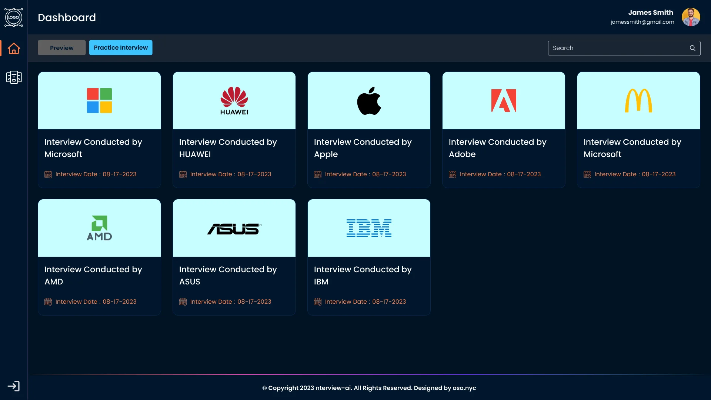Open Interview Conducted by HUAWEI title

coord(228,148)
